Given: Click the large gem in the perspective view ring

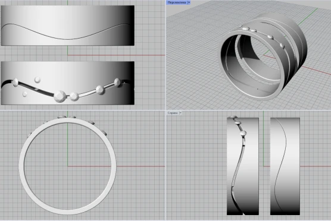Looking at the screenshot, I should (x=245, y=28).
